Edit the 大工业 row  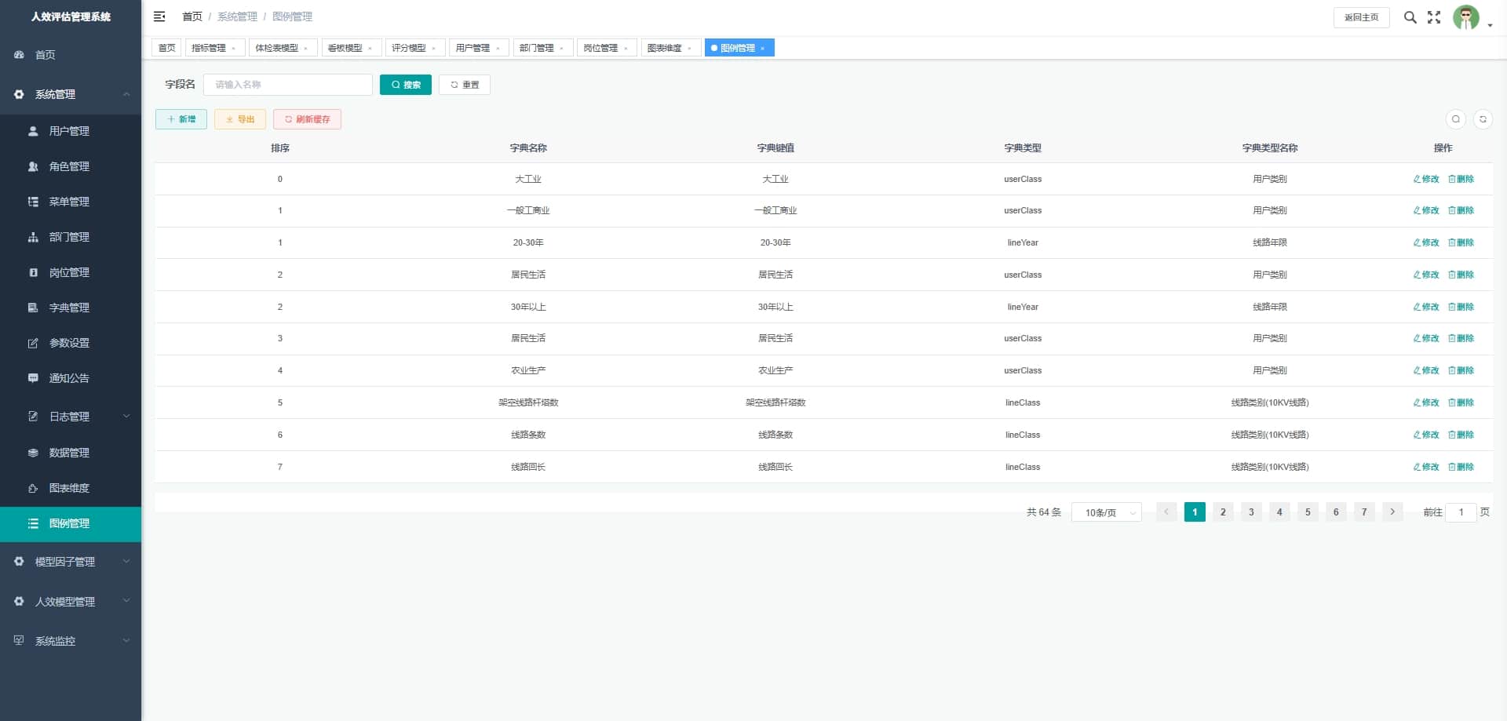tap(1426, 179)
